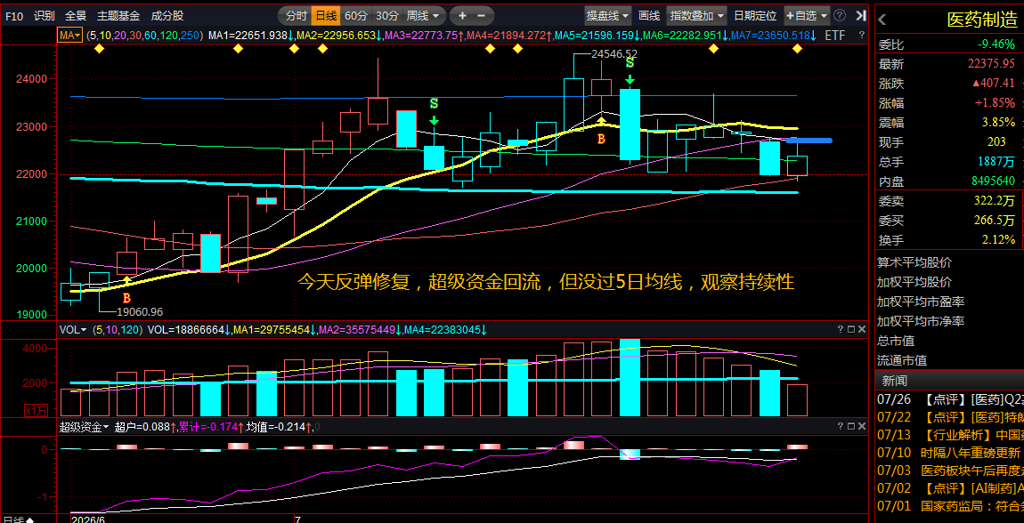Click the 医药制造 sector title
Screen dimensions: 1024x523
tap(981, 19)
